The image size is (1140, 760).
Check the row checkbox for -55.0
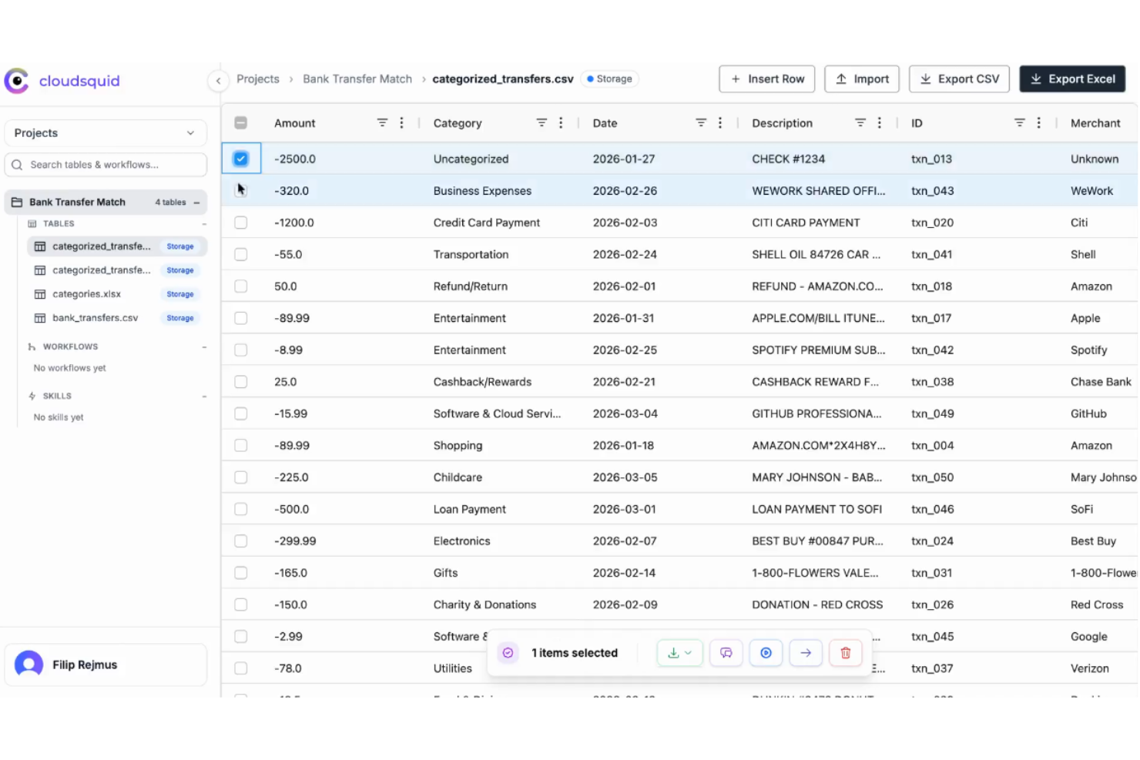[241, 254]
